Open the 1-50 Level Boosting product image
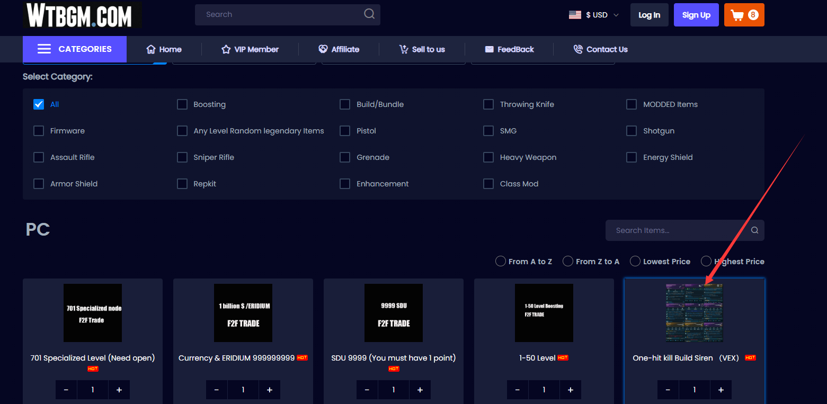 coord(544,313)
